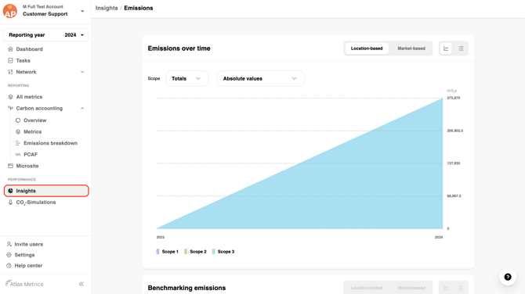Toggle Scope 2 green legend swatch

tap(186, 252)
